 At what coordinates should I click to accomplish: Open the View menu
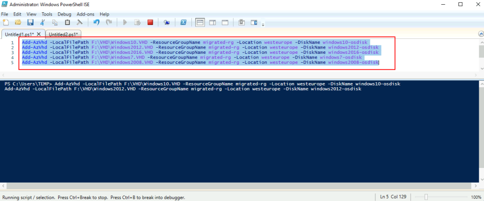[32, 14]
